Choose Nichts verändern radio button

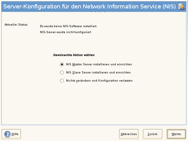[62, 80]
